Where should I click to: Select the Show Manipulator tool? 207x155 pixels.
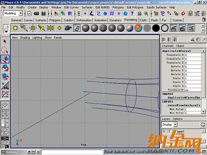tap(5, 85)
